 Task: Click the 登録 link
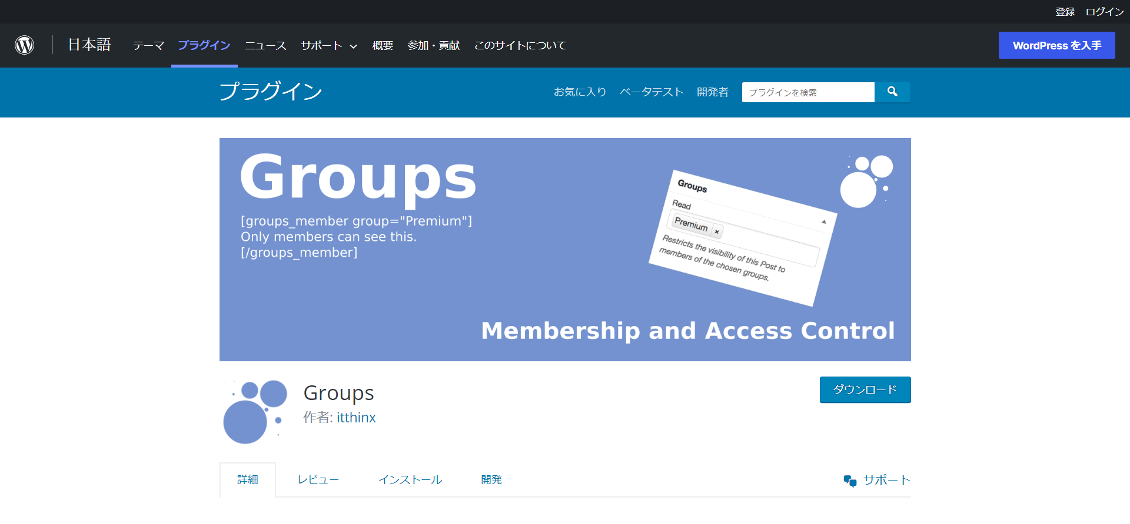(1065, 12)
